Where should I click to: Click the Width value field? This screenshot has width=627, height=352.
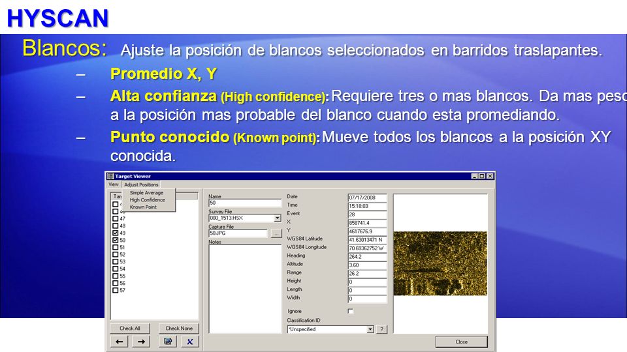coord(367,299)
